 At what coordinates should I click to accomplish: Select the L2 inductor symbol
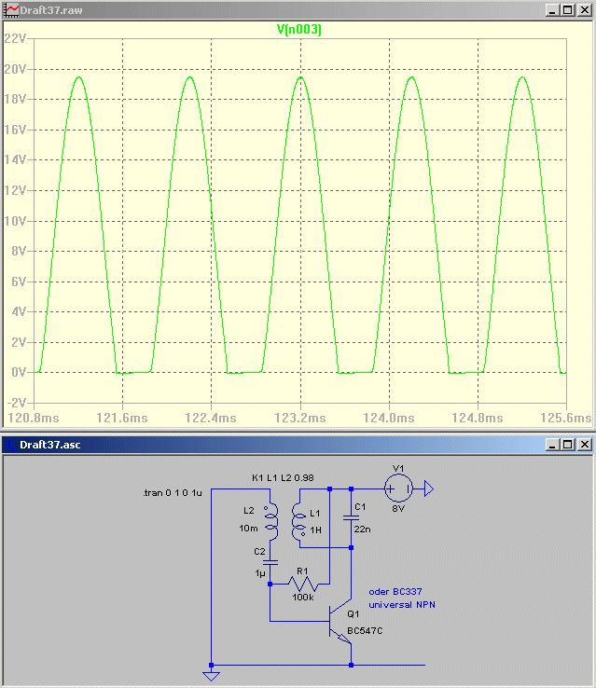(x=270, y=521)
